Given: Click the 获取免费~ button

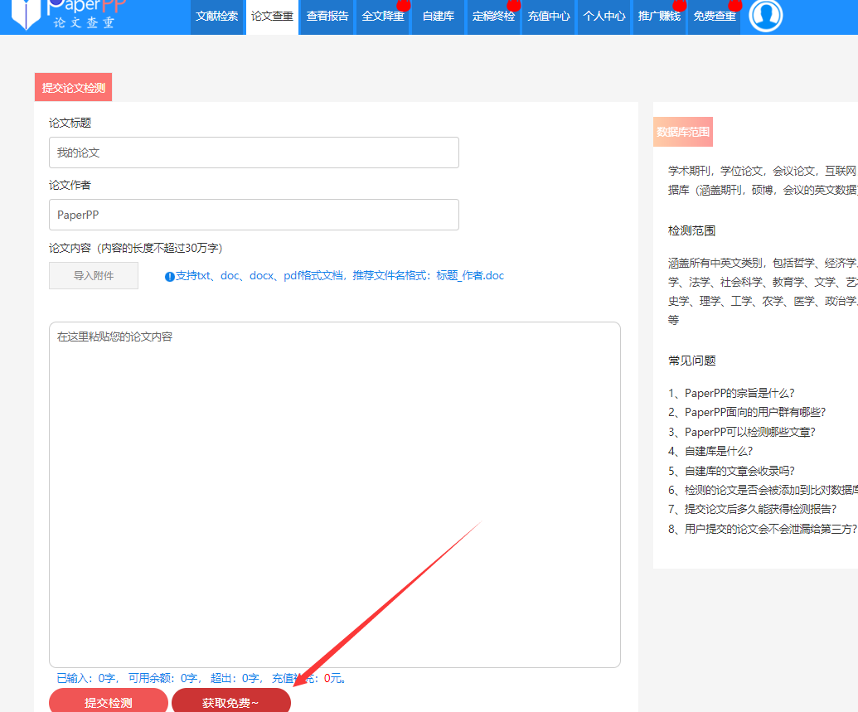Looking at the screenshot, I should [231, 702].
